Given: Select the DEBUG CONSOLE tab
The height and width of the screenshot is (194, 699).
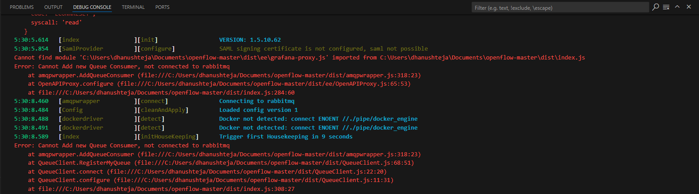Looking at the screenshot, I should (x=92, y=7).
